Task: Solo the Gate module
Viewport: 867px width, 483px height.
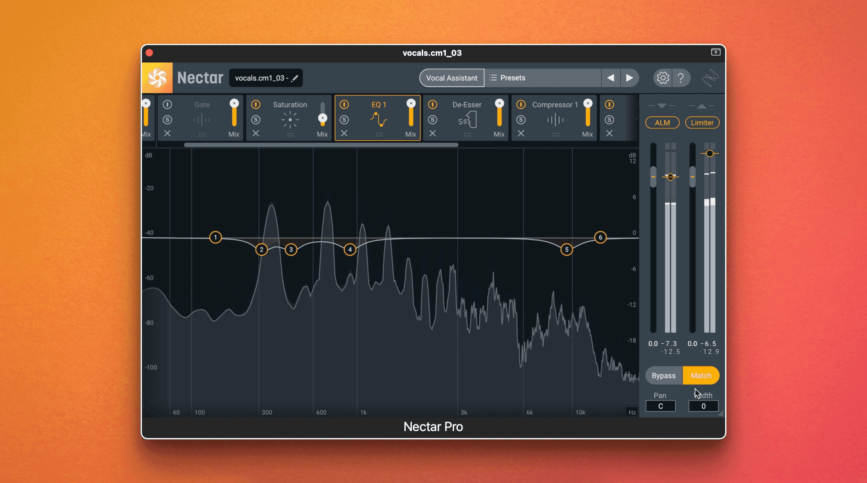Action: point(167,119)
